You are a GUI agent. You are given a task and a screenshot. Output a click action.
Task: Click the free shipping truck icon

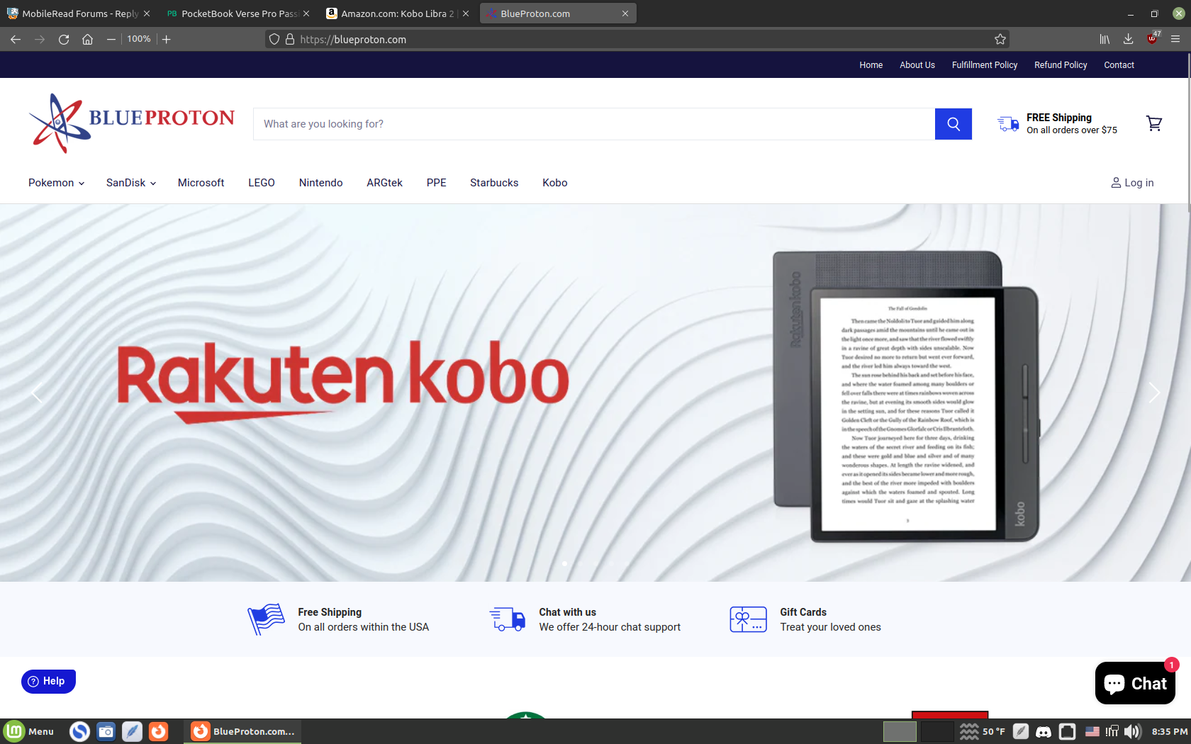(x=1007, y=124)
